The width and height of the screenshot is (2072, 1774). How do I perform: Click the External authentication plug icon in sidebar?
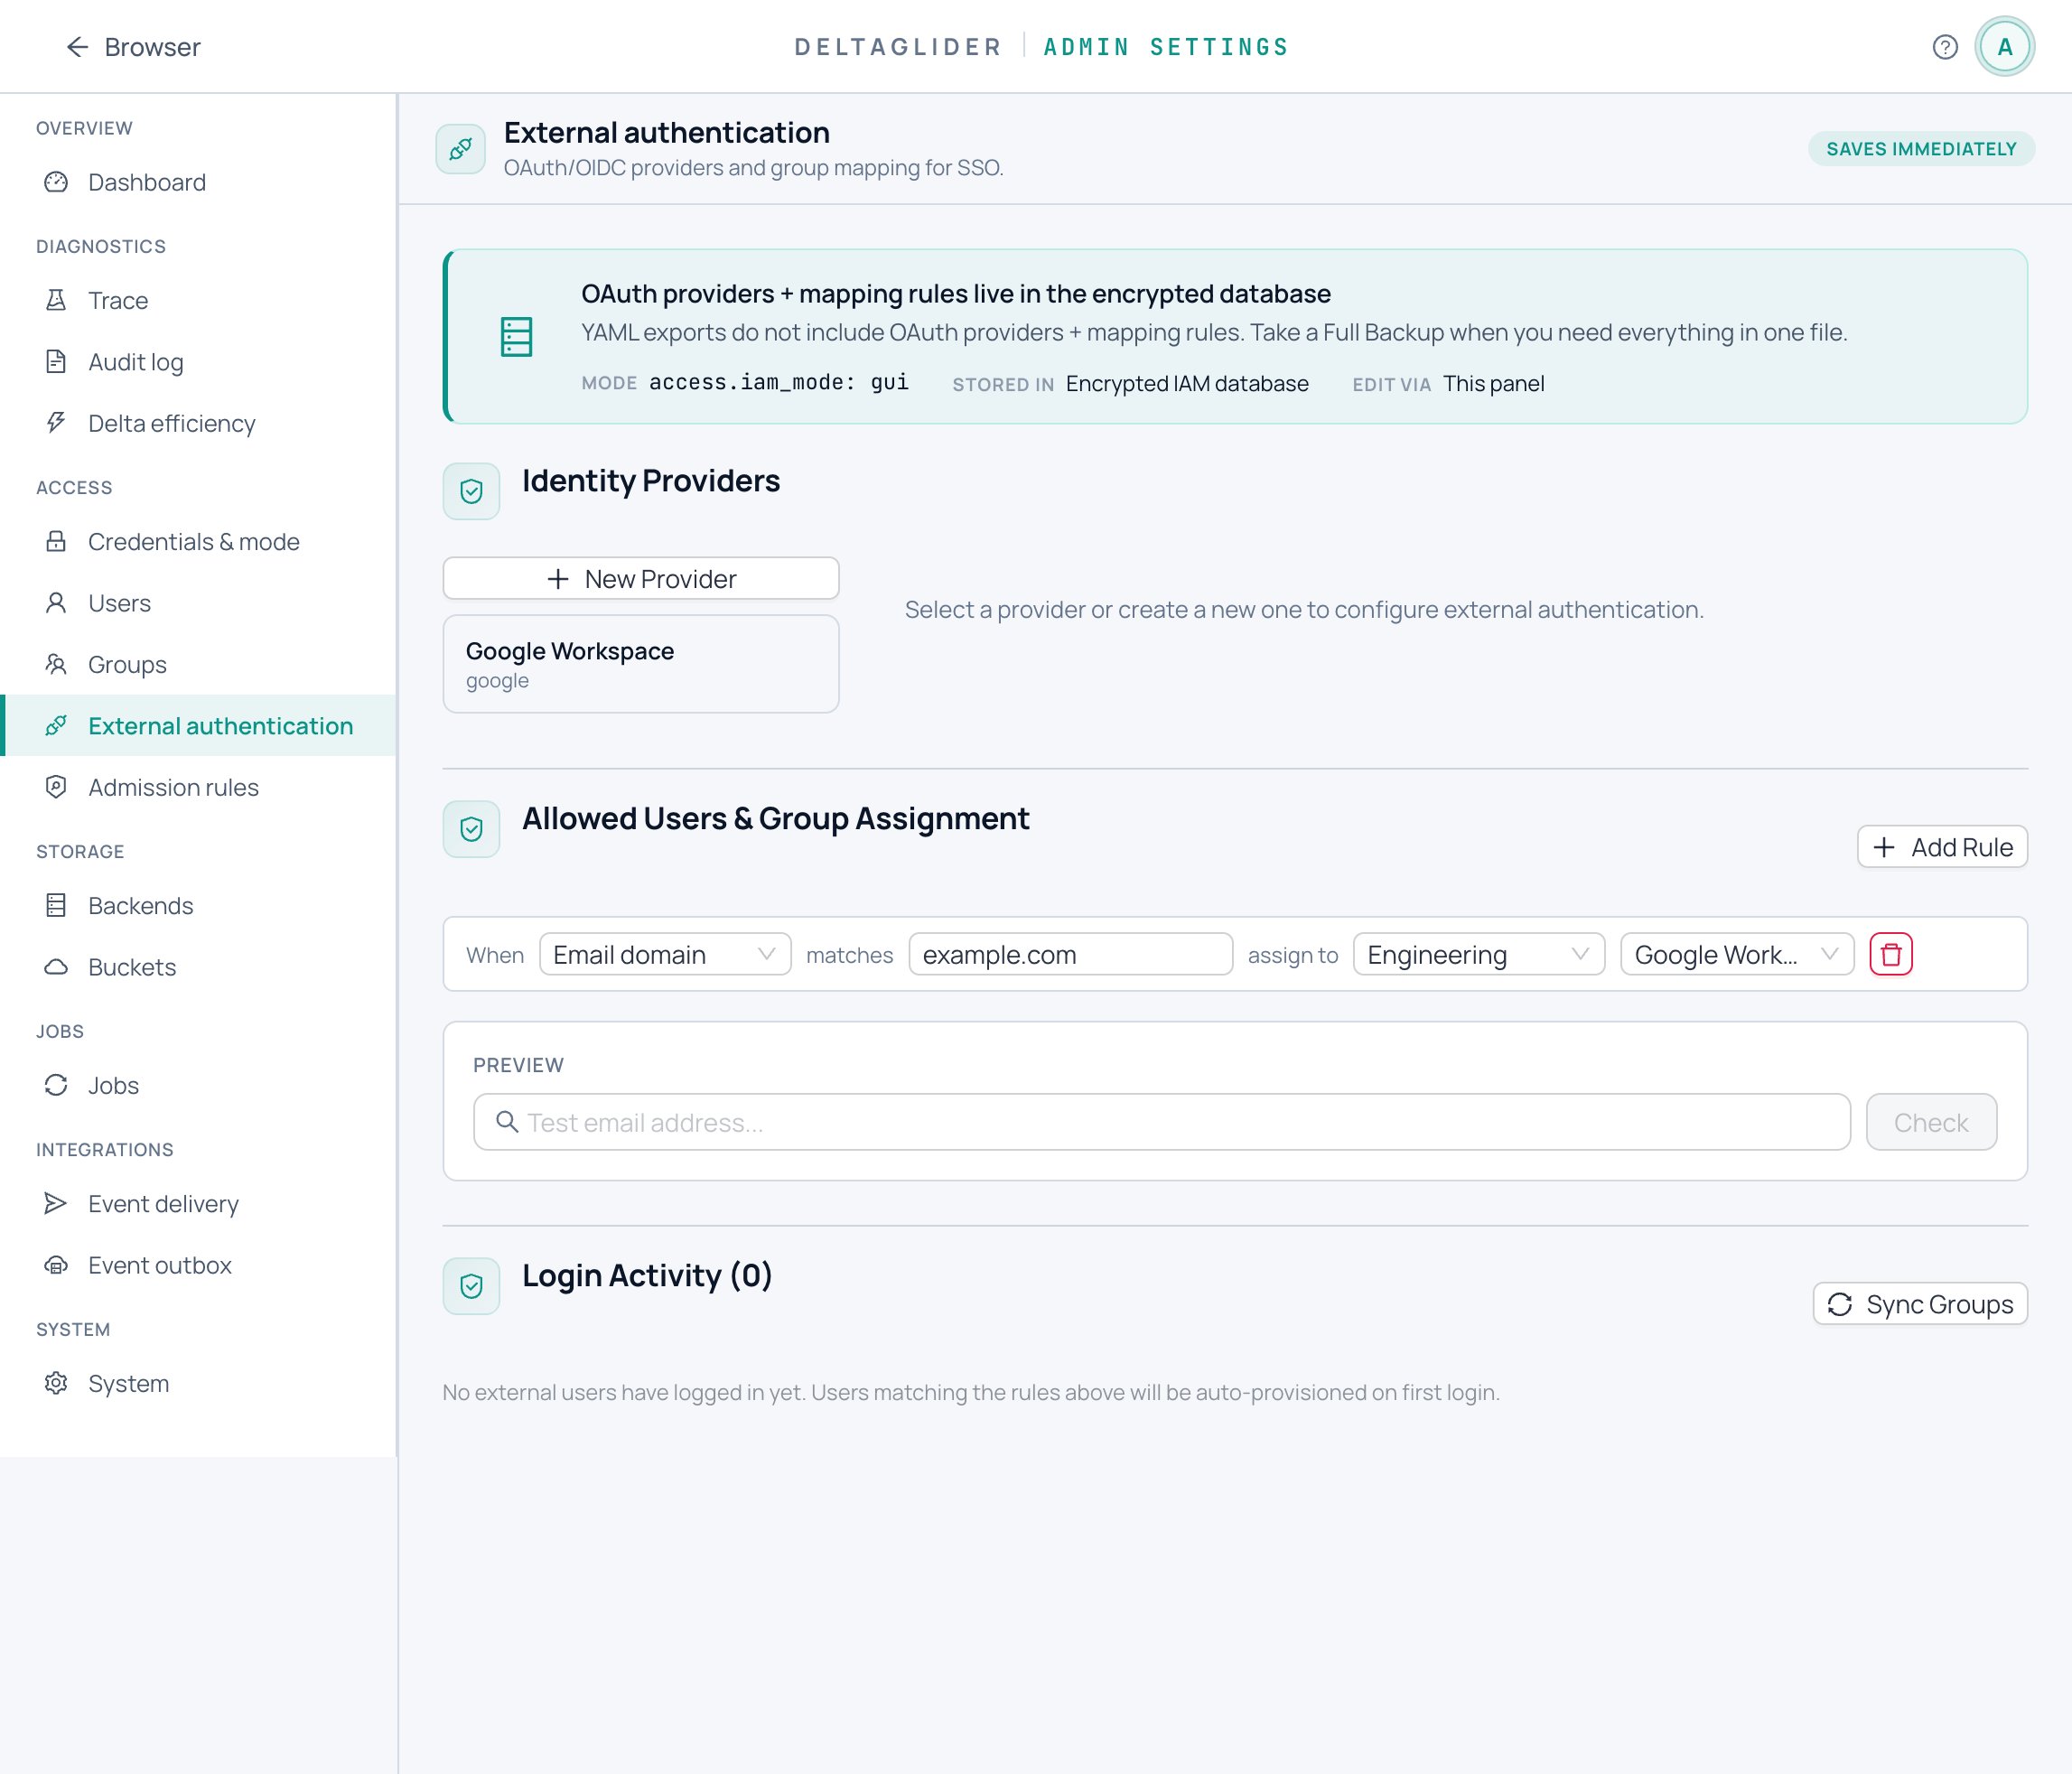56,726
